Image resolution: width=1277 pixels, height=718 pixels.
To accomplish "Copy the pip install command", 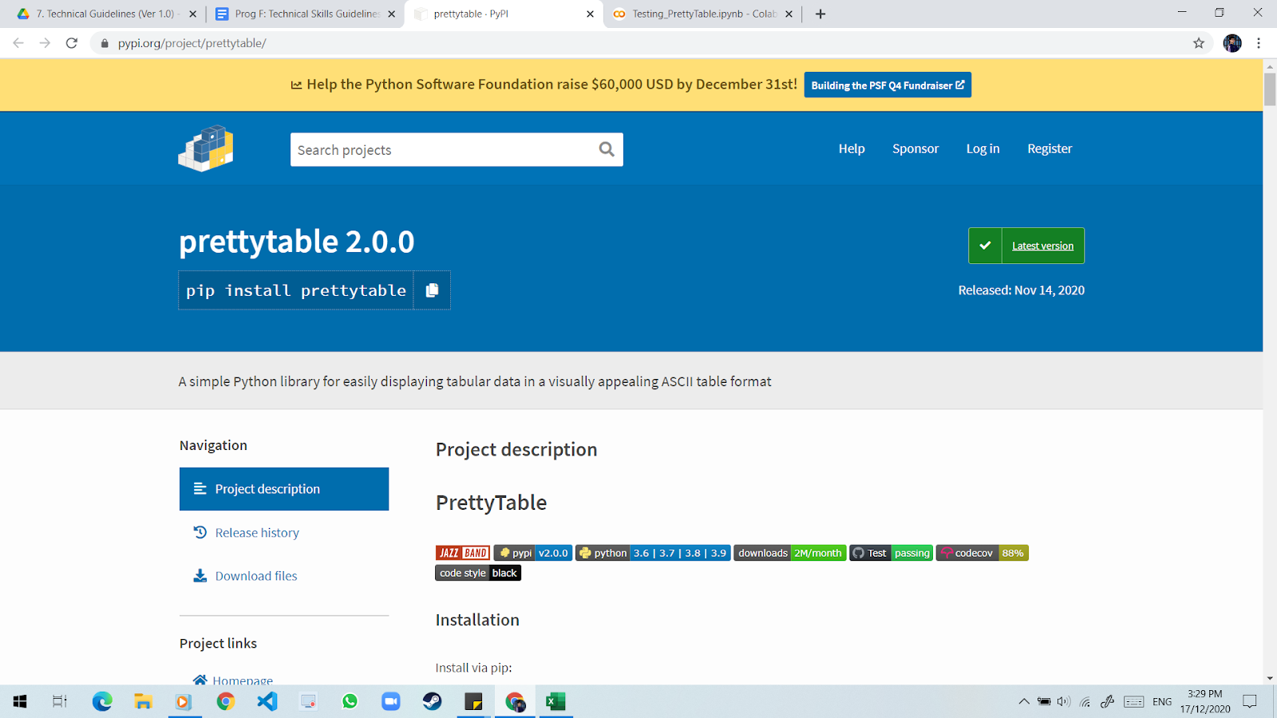I will [x=432, y=290].
